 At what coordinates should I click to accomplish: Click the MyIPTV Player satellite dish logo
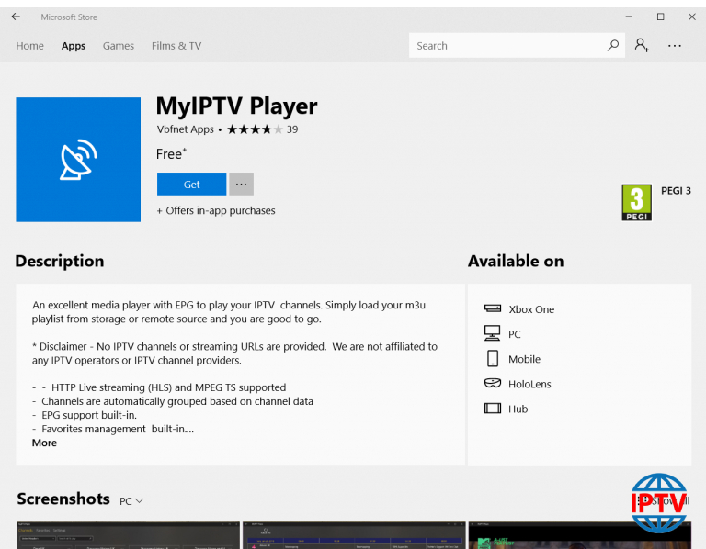pyautogui.click(x=78, y=160)
